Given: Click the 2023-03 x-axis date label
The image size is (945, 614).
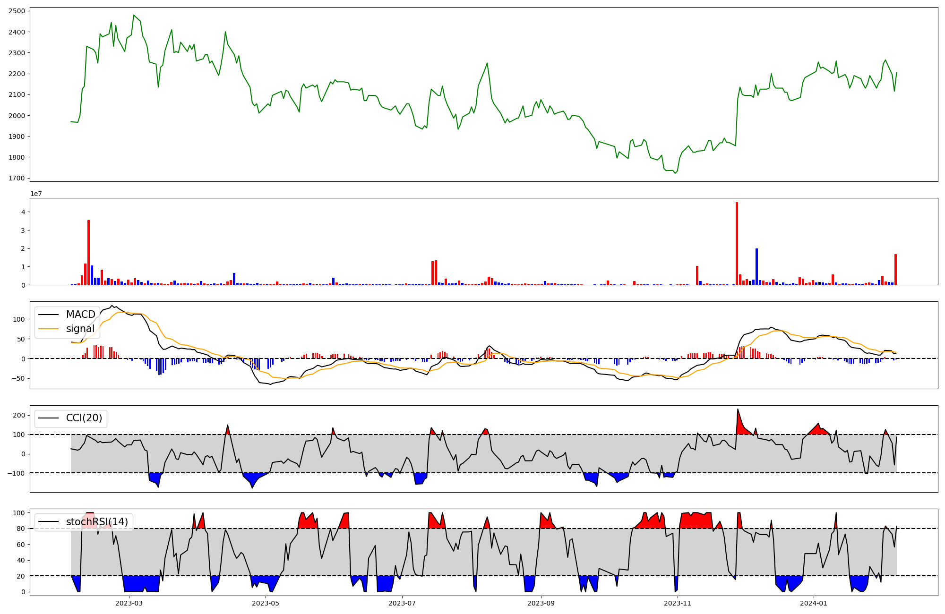Looking at the screenshot, I should point(129,603).
